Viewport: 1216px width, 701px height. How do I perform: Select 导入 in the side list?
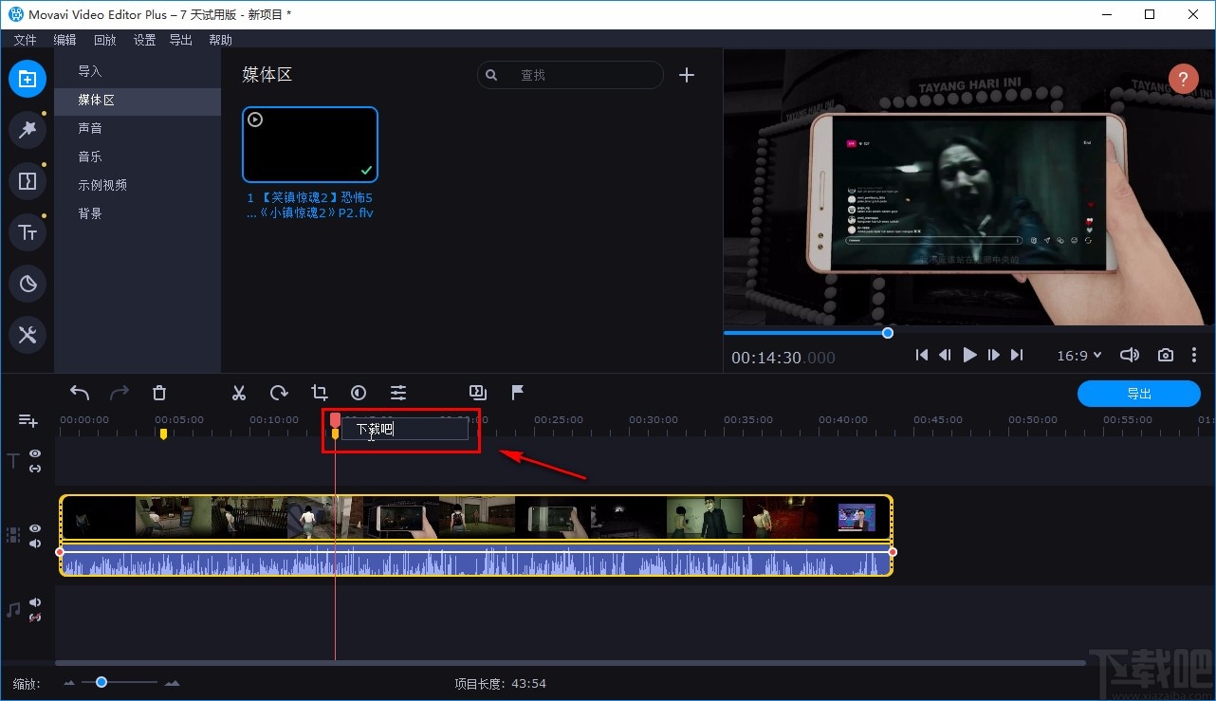tap(138, 71)
